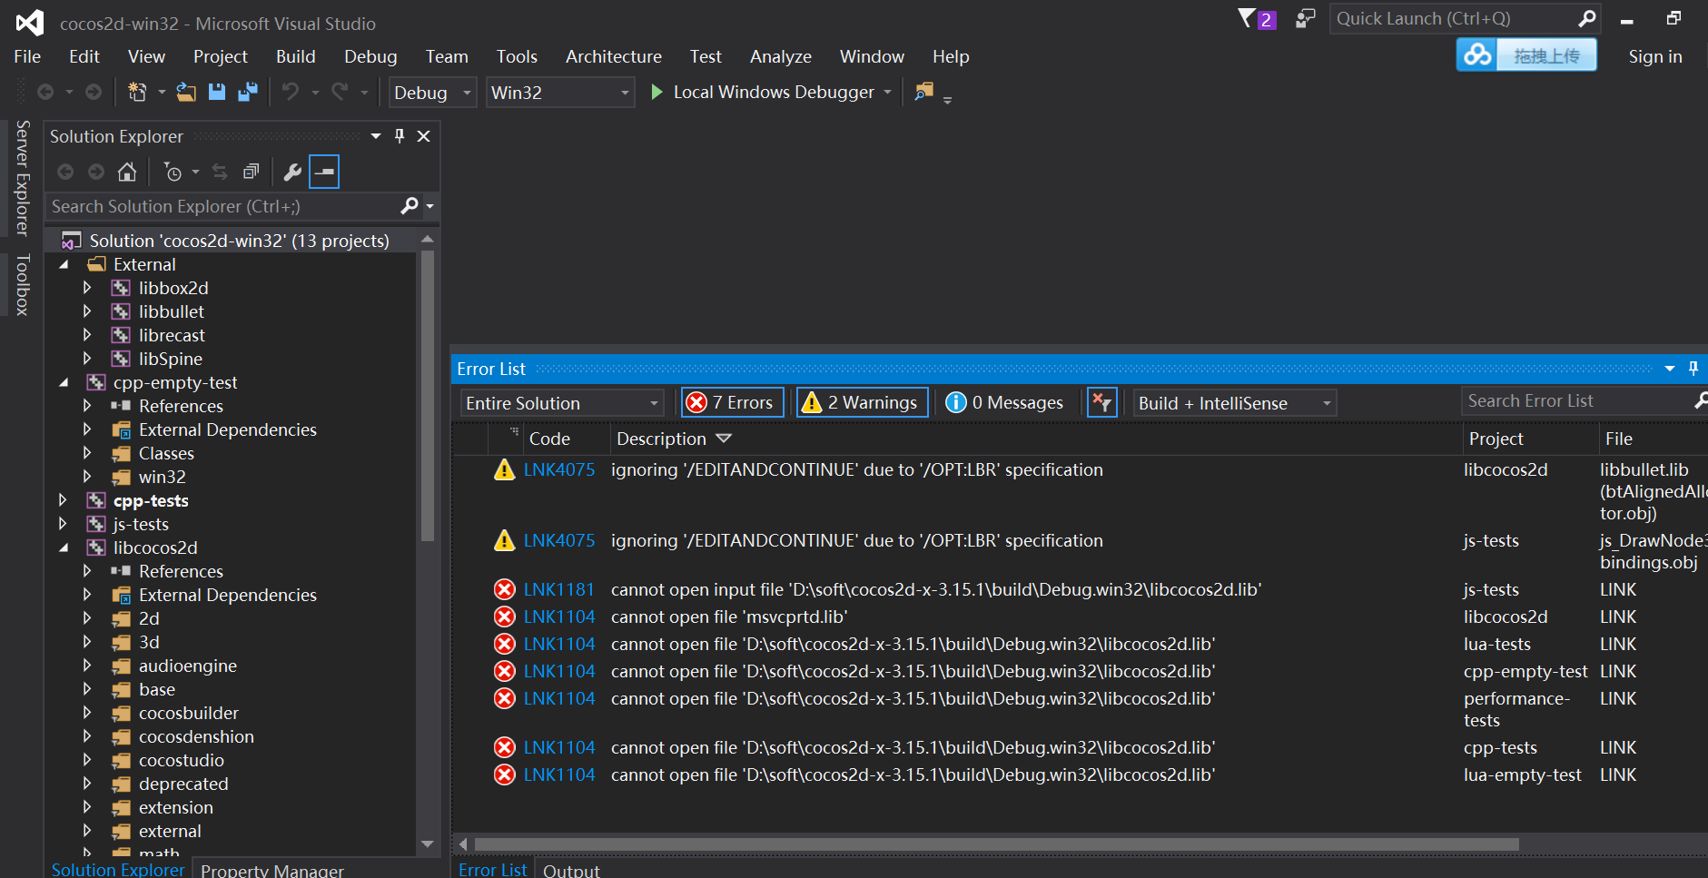Save the current file with Save icon
This screenshot has width=1708, height=878.
click(217, 92)
